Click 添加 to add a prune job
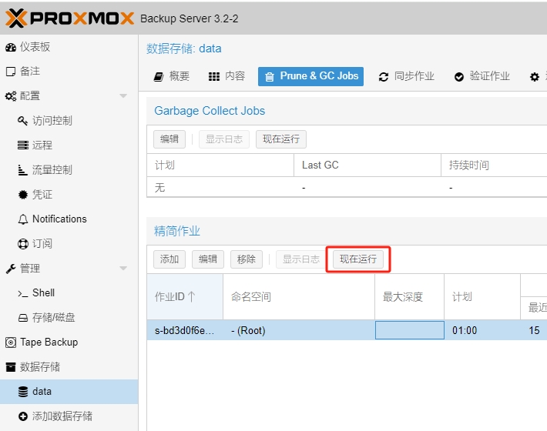Image resolution: width=547 pixels, height=431 pixels. [169, 259]
